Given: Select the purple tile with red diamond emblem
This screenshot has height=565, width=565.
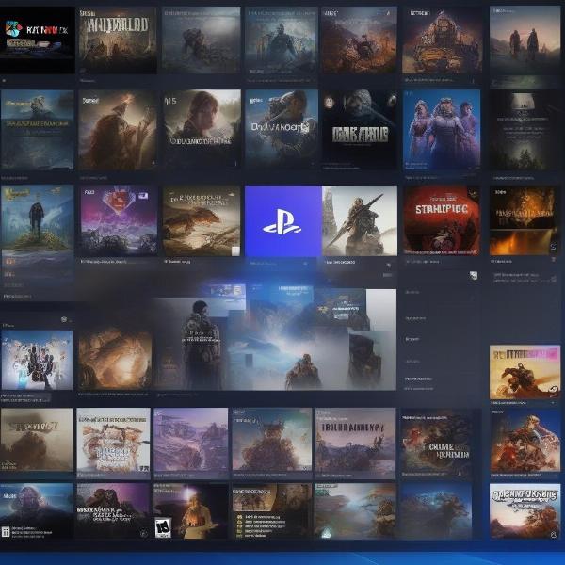Looking at the screenshot, I should (x=119, y=220).
